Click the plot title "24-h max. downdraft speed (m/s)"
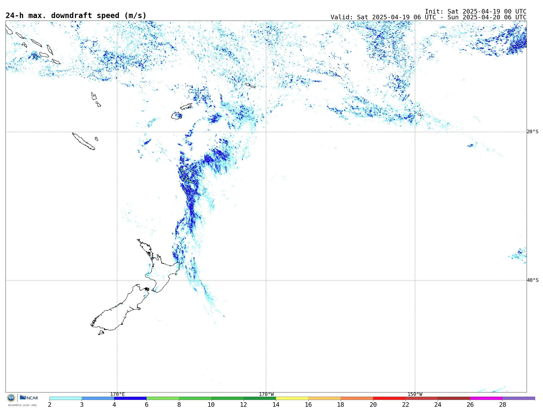Viewport: 543px width, 408px height. pos(76,16)
